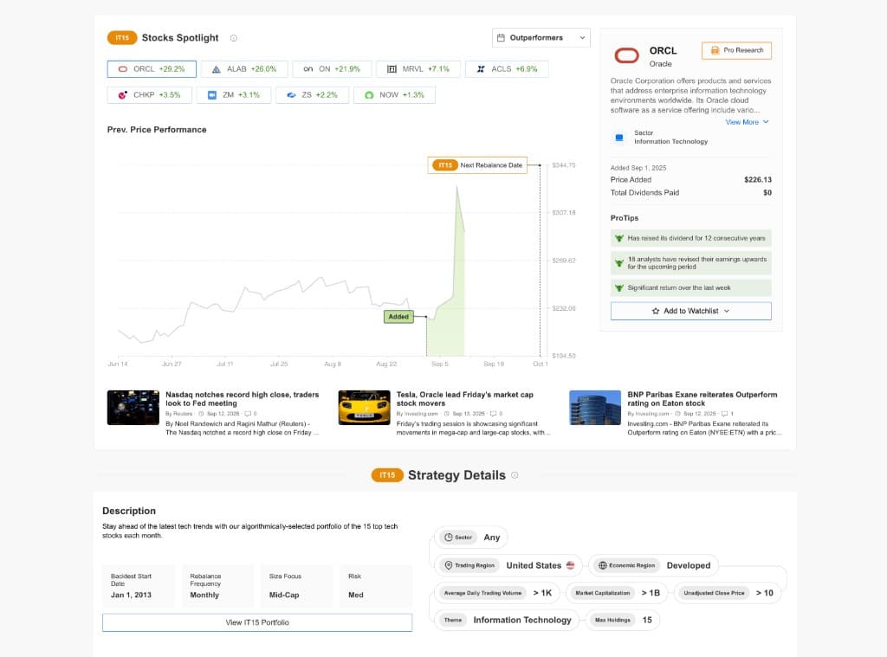This screenshot has width=887, height=657.
Task: Click the IT15 badge next to Strategy Details
Action: (x=387, y=475)
